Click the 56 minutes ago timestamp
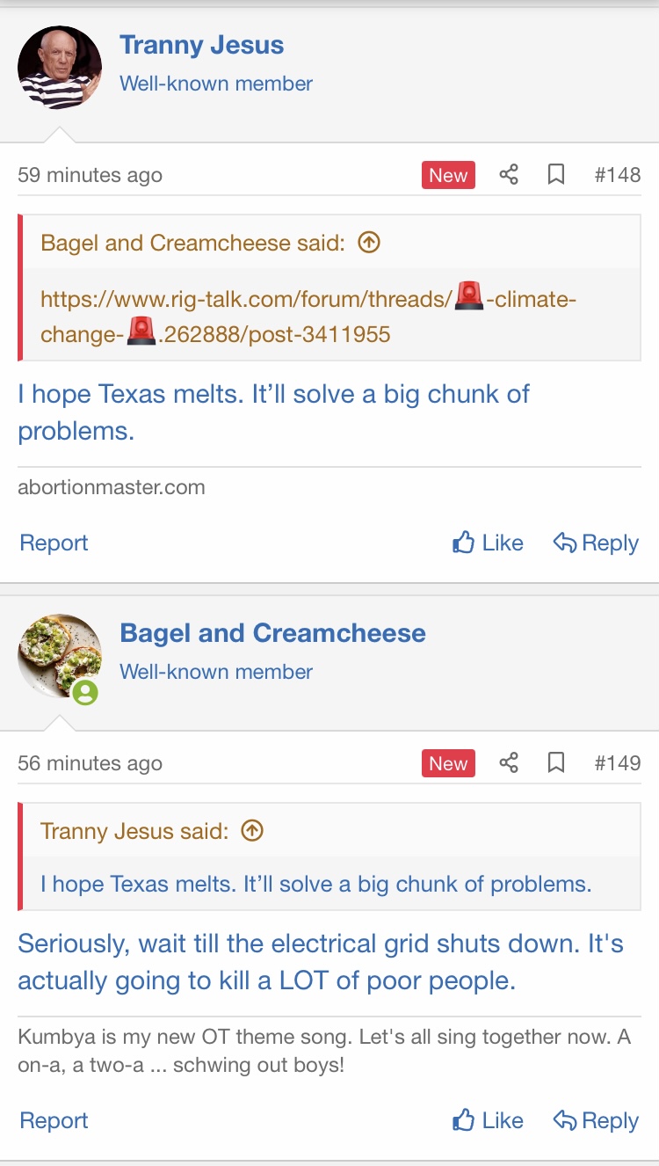The image size is (659, 1166). (90, 763)
